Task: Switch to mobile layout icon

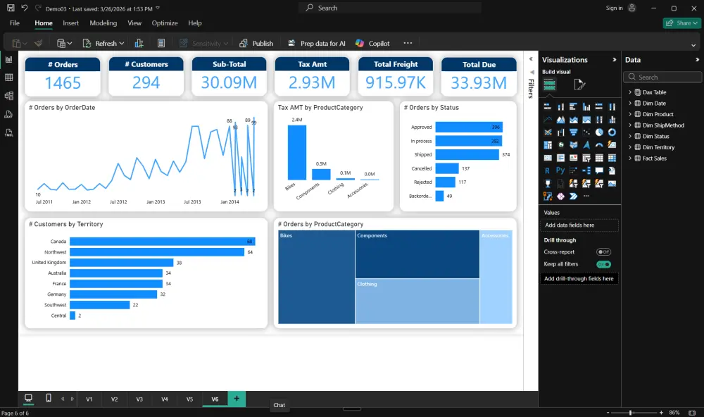Action: pyautogui.click(x=49, y=398)
